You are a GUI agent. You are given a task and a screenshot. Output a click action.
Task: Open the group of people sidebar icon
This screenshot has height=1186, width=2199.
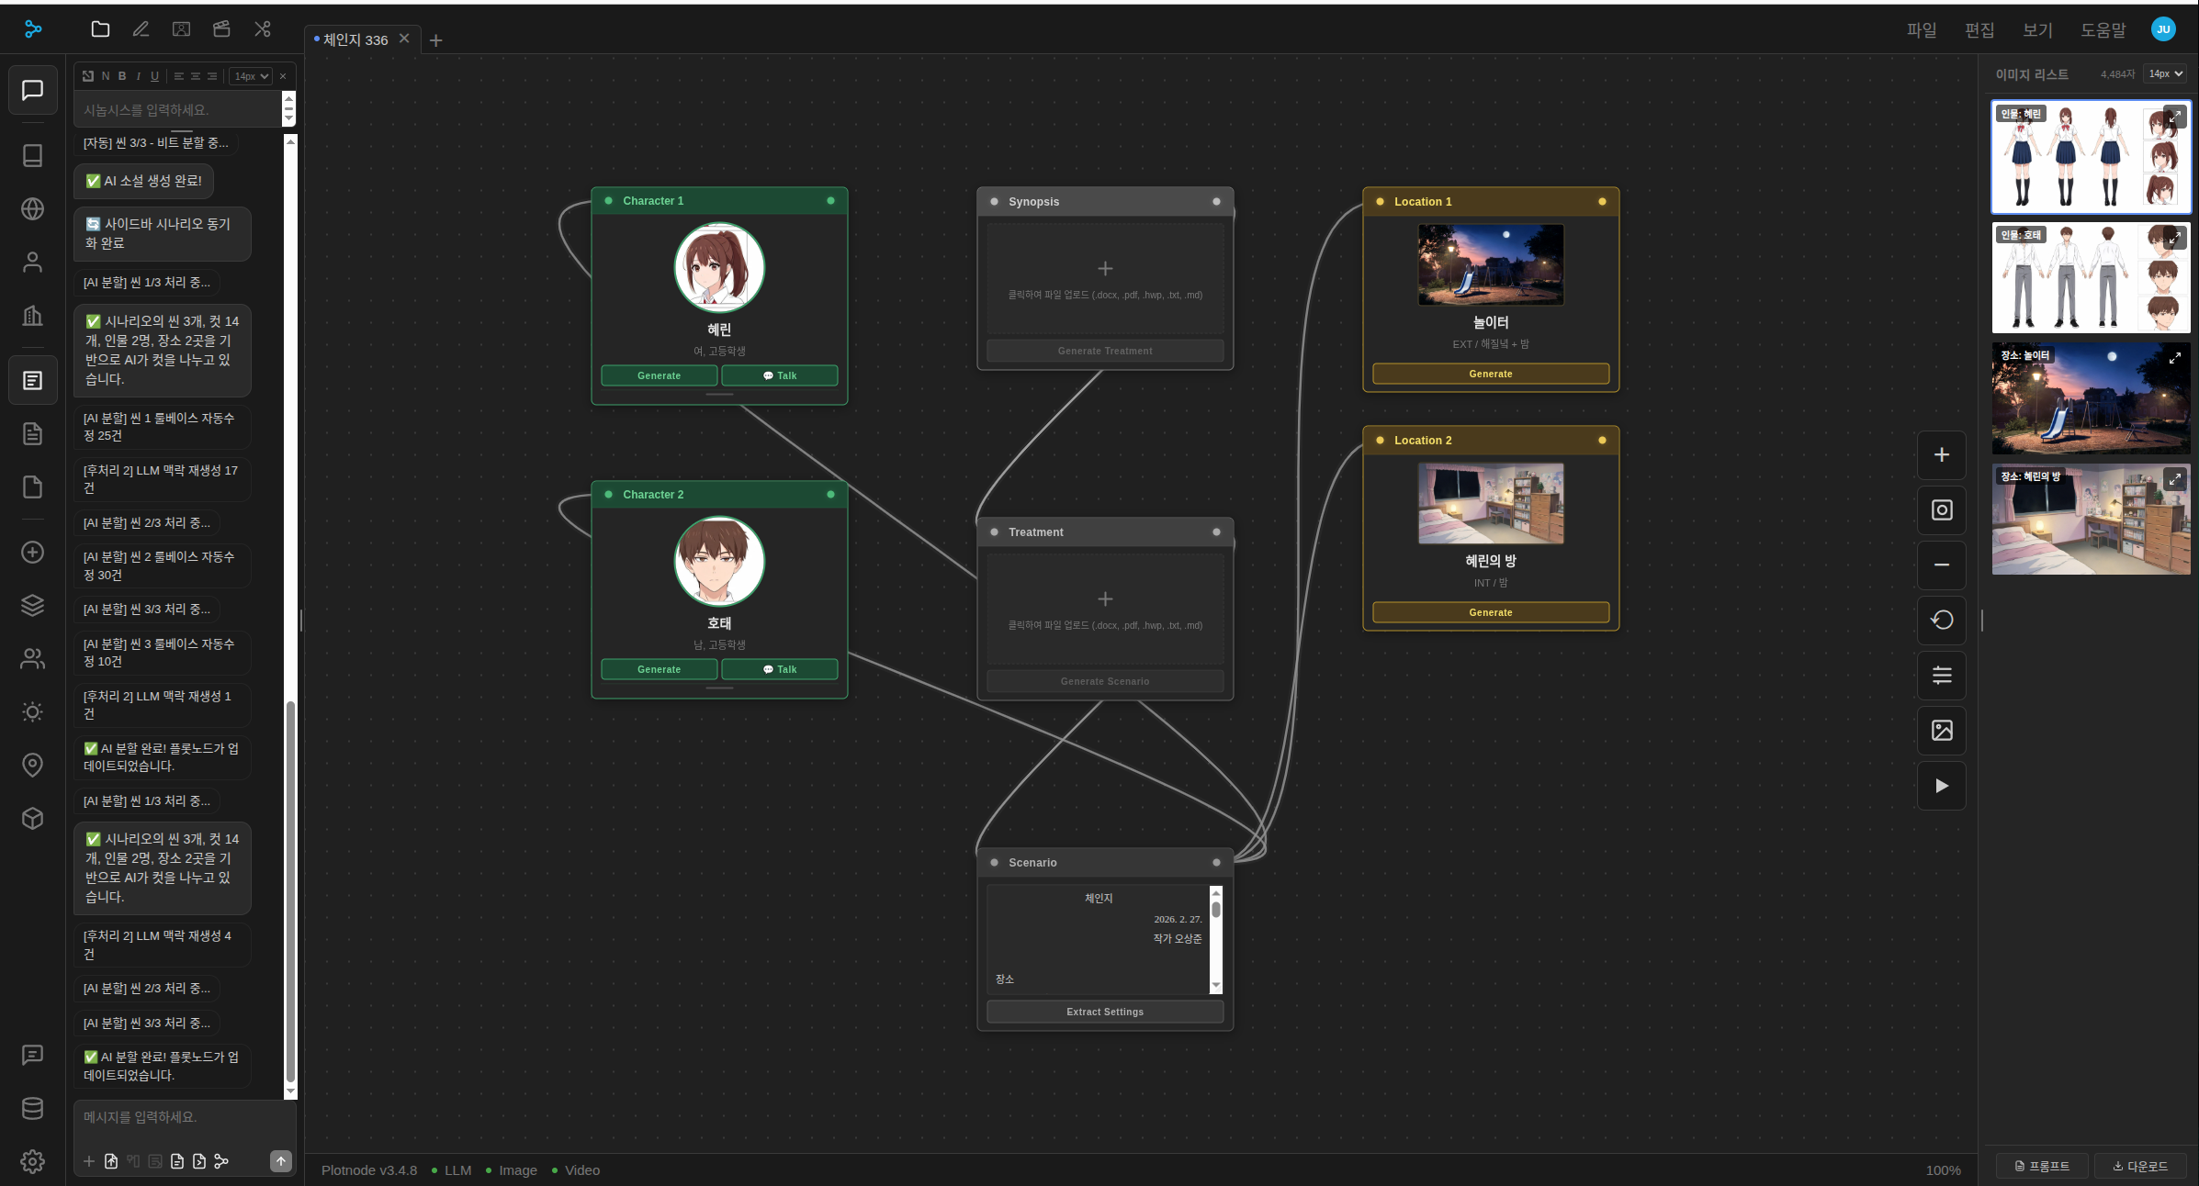click(32, 659)
